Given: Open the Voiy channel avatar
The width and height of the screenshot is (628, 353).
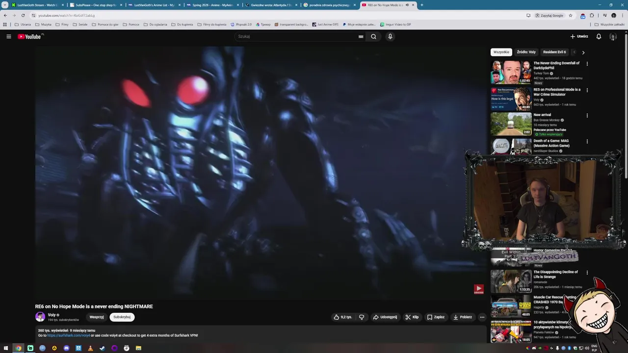Looking at the screenshot, I should click(40, 317).
